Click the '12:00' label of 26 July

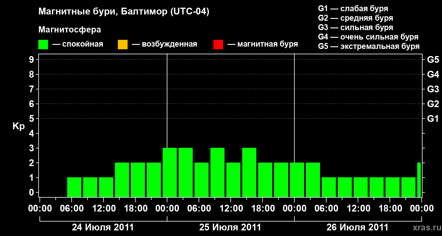click(358, 208)
